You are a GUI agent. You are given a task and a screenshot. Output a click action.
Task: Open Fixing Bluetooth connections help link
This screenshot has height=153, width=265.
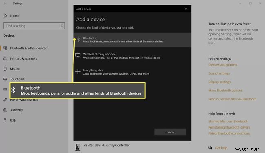pyautogui.click(x=229, y=133)
